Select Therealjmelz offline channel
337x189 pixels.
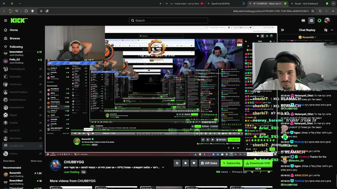point(22,69)
